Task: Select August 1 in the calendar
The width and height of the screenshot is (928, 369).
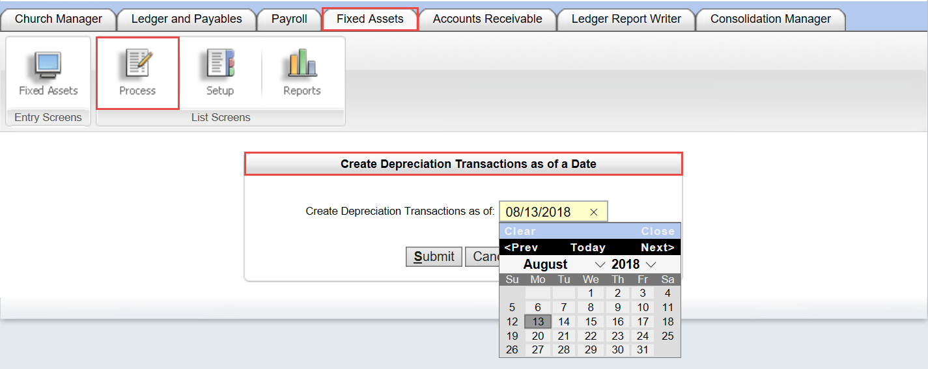Action: (x=591, y=294)
